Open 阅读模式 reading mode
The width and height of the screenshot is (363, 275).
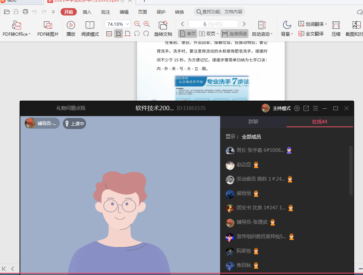(90, 25)
